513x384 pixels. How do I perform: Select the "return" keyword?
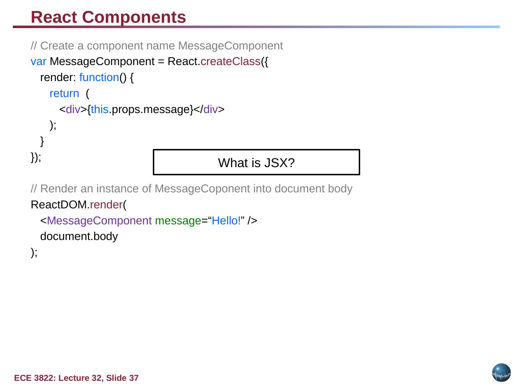(64, 94)
